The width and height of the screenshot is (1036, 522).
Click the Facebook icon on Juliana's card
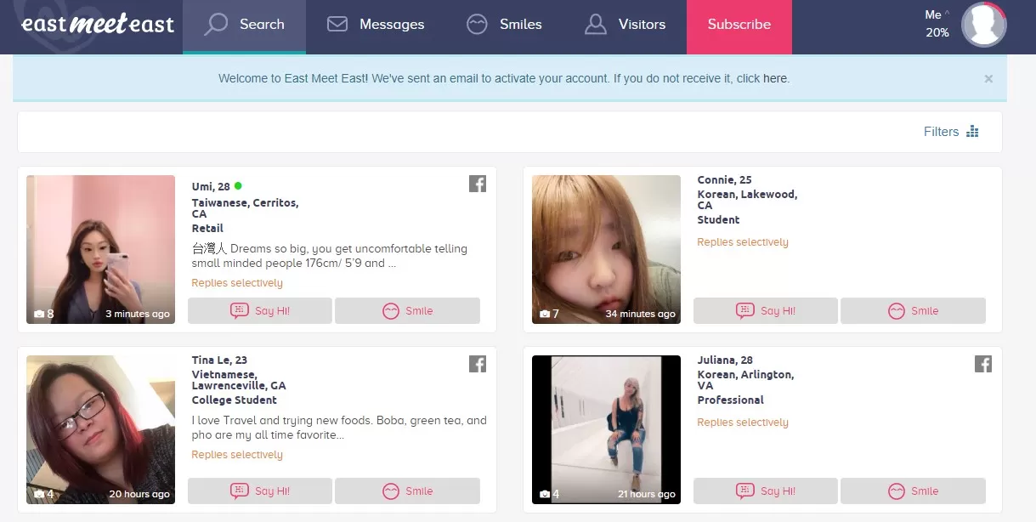[x=983, y=364]
